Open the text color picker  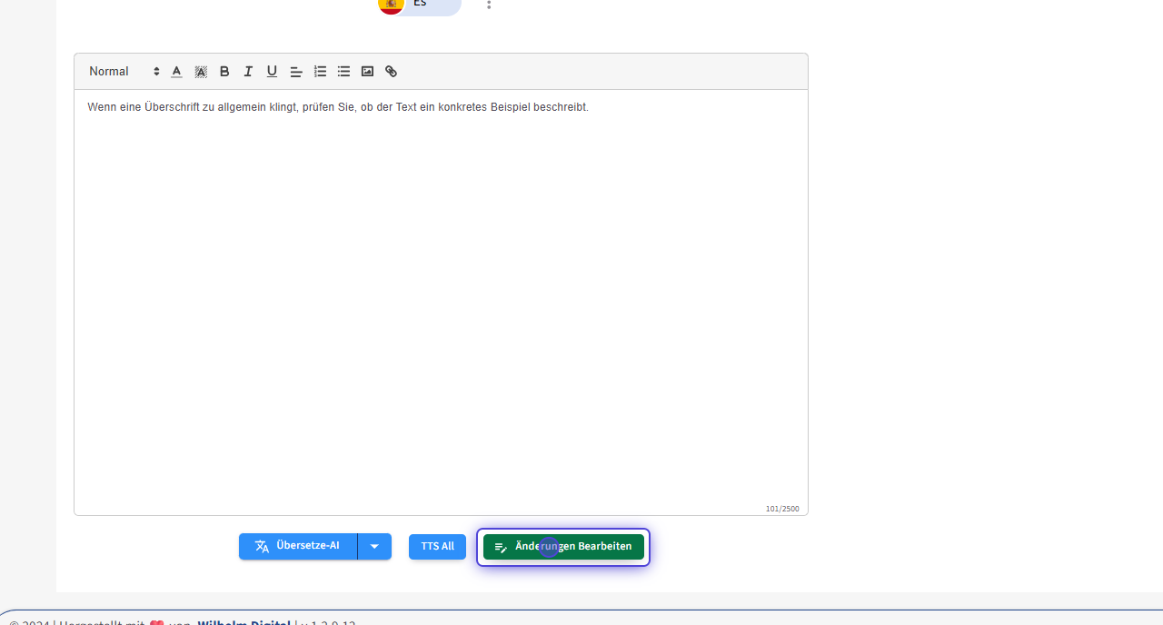[176, 72]
